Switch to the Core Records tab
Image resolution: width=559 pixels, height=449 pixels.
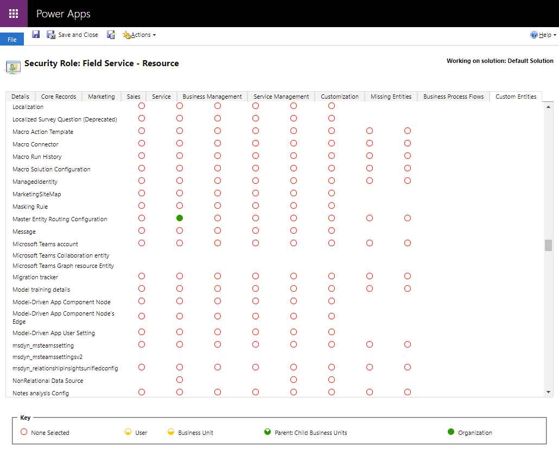click(x=59, y=97)
